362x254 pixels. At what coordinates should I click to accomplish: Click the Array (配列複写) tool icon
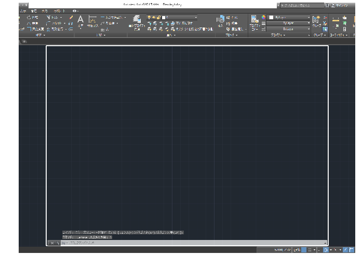(48, 29)
